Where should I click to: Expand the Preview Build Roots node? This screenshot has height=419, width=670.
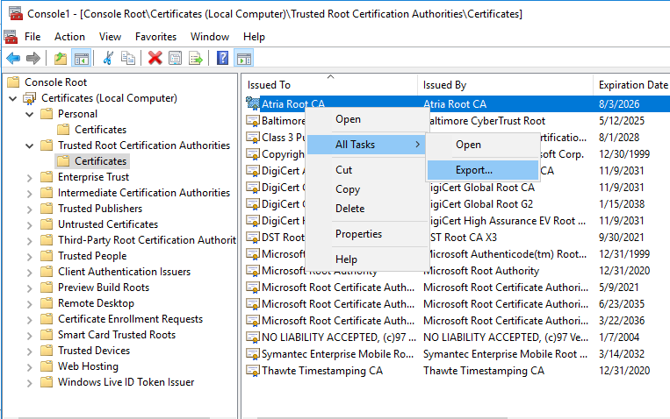pos(30,288)
